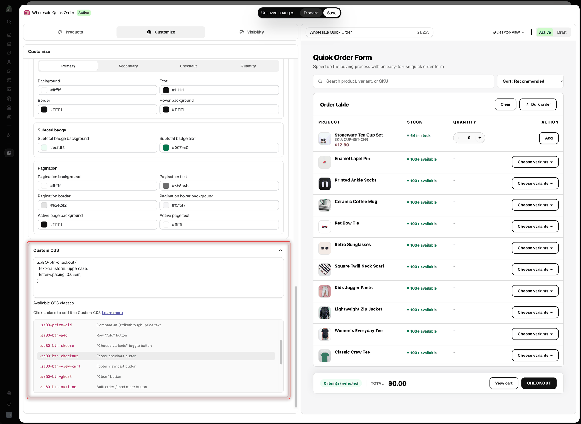Open Markets globe icon in sidebar
581x424 pixels.
[9, 98]
